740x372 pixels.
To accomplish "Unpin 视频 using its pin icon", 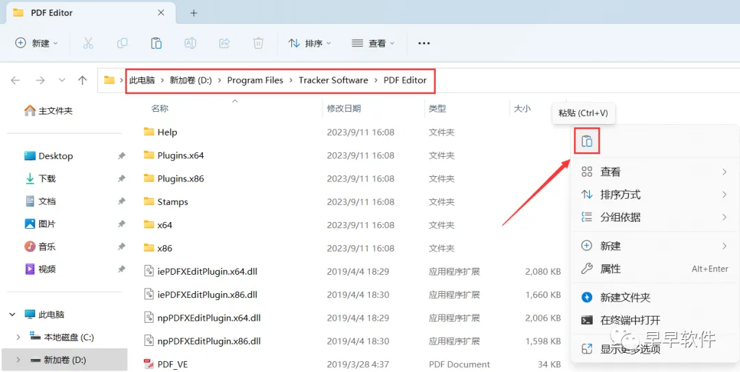I will pos(122,269).
